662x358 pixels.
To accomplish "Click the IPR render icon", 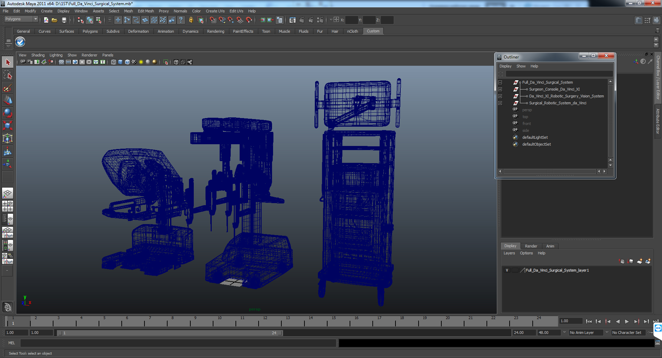I will 311,20.
